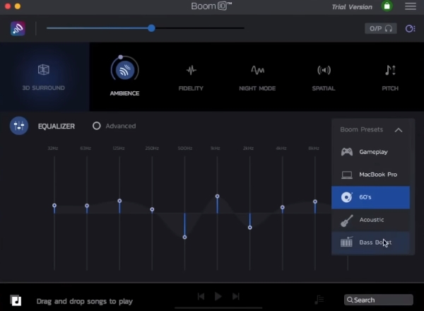Click the 8kHz band slider handle
This screenshot has width=424, height=311.
(315, 201)
